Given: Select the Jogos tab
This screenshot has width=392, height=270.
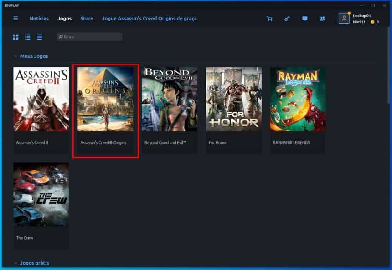Looking at the screenshot, I should coord(65,19).
